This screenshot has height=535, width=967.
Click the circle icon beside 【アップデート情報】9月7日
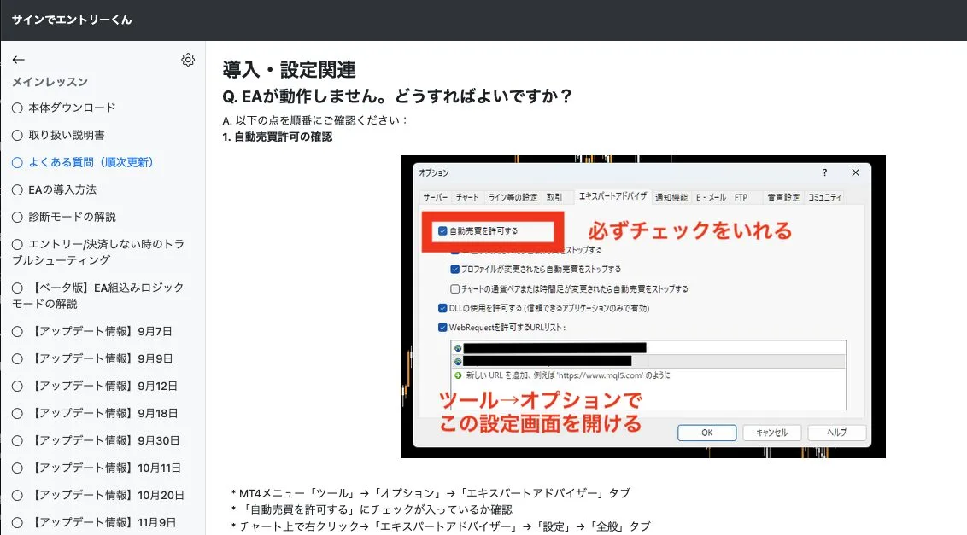point(17,331)
